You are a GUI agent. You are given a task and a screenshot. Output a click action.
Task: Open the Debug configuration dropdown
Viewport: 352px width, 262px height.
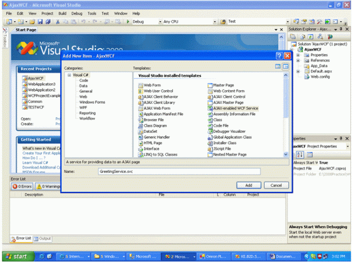click(160, 22)
